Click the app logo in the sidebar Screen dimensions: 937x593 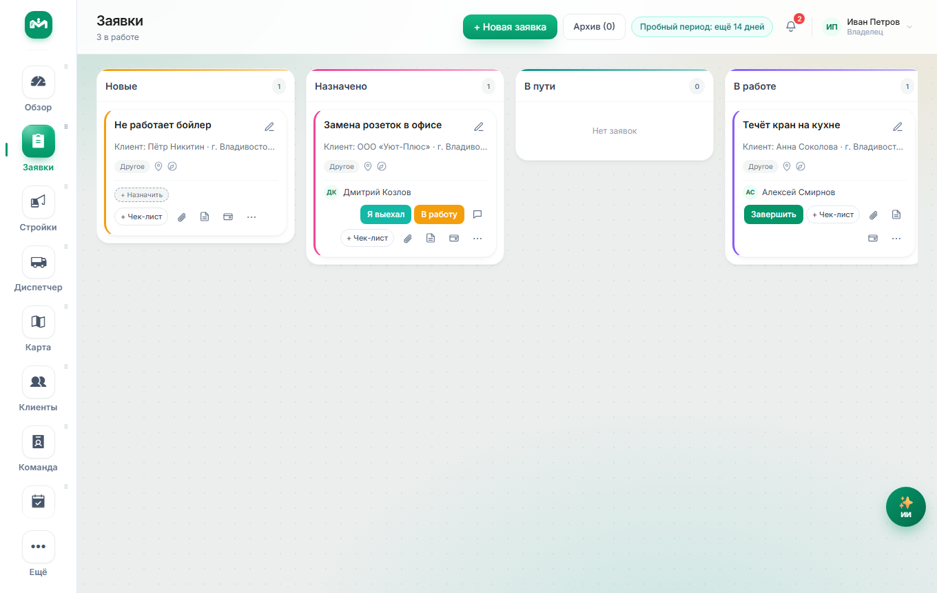(39, 25)
